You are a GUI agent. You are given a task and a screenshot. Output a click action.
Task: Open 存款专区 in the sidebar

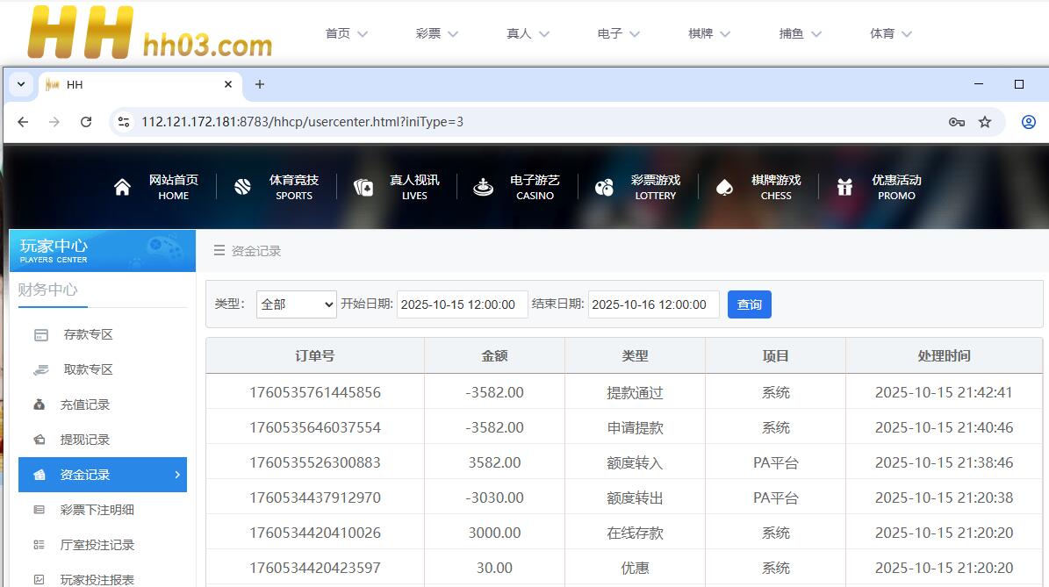[88, 334]
